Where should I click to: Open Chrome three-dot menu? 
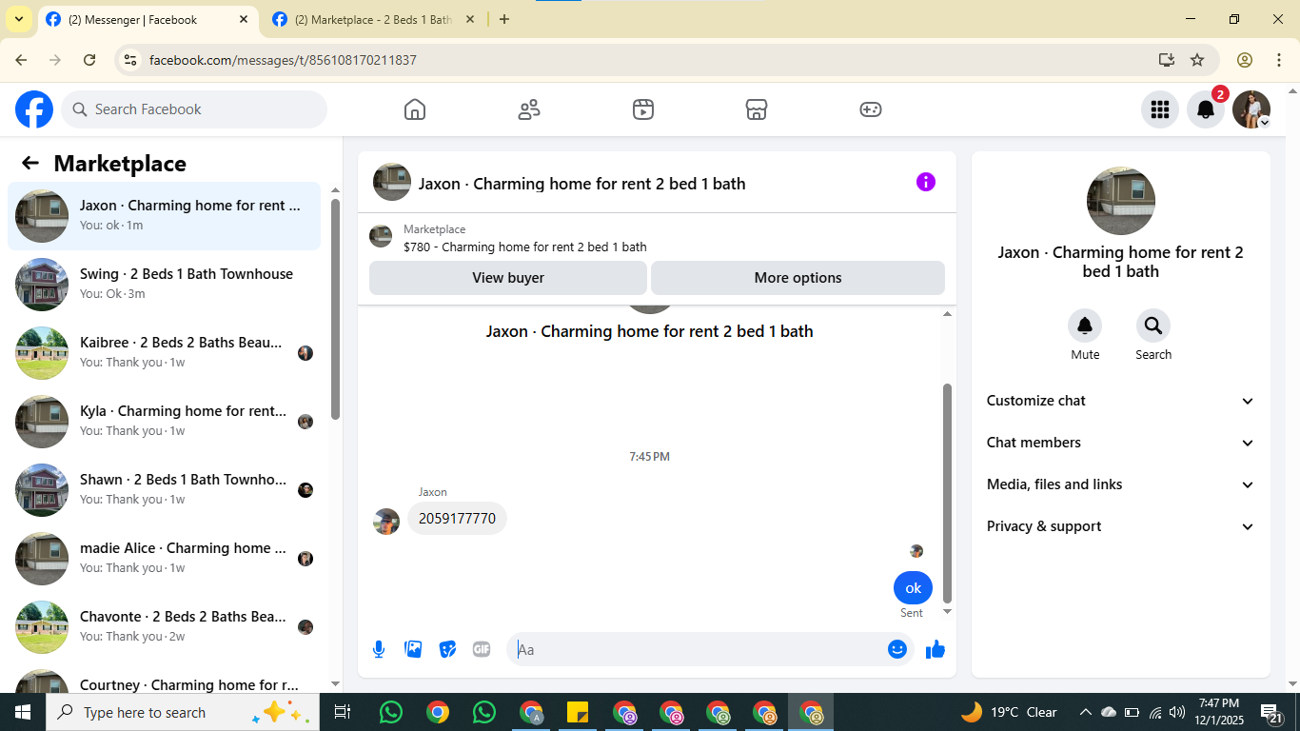tap(1278, 60)
